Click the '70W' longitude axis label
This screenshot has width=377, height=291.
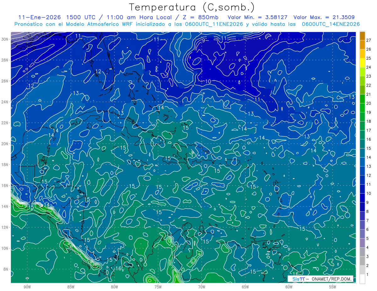[x=202, y=287]
